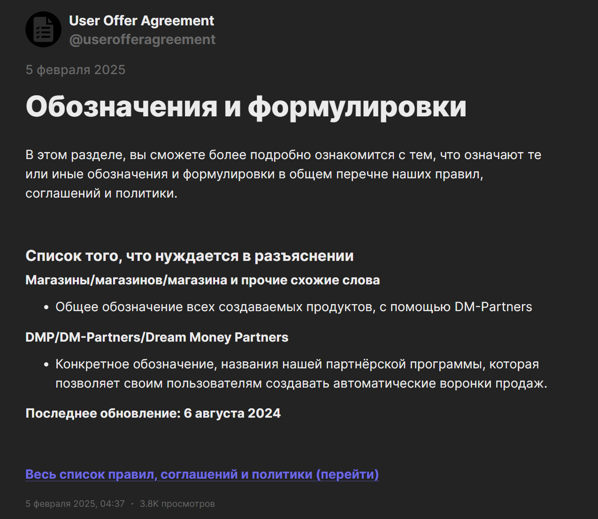The height and width of the screenshot is (519, 598).
Task: Click the 'DMP/DM-Partners/Dream Money Partners' subheading
Action: (x=157, y=337)
